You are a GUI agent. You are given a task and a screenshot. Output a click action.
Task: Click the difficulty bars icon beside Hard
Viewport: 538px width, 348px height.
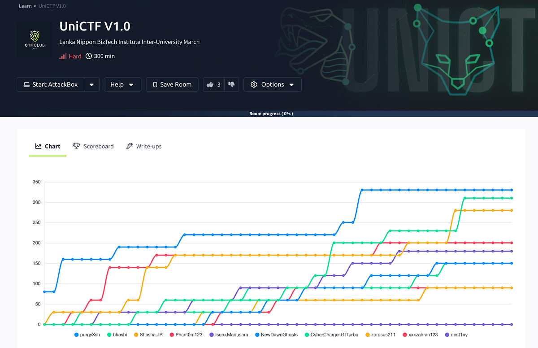pos(63,56)
